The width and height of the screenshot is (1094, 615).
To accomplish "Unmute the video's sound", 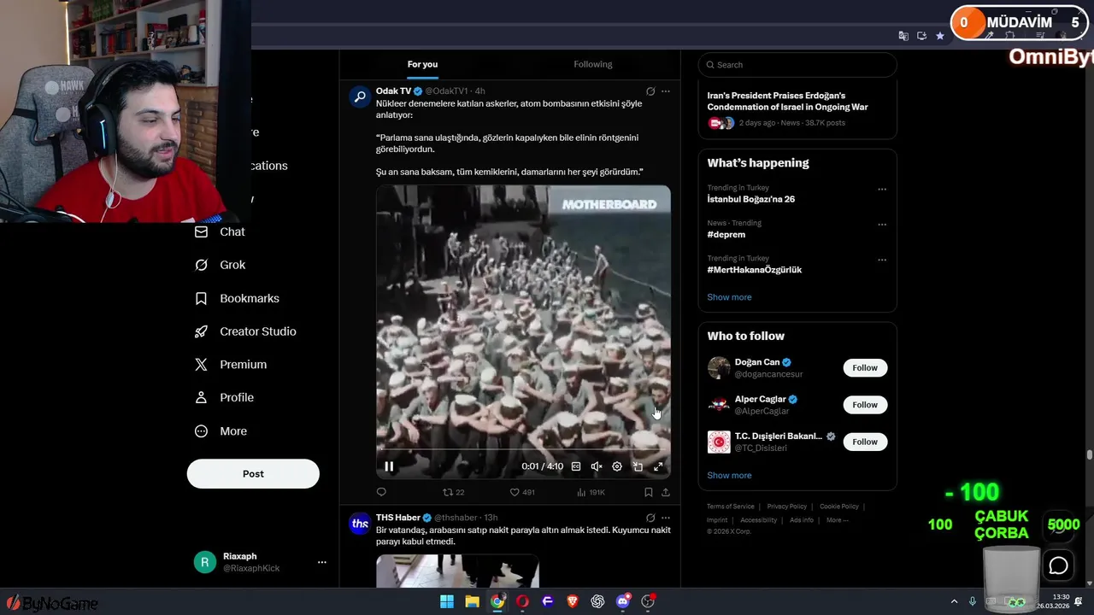I will [x=597, y=466].
